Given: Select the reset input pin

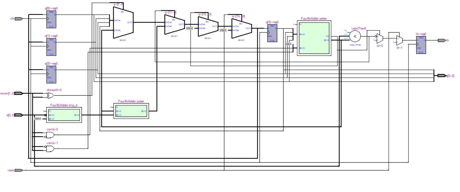Looking at the screenshot, I should [x=19, y=170].
